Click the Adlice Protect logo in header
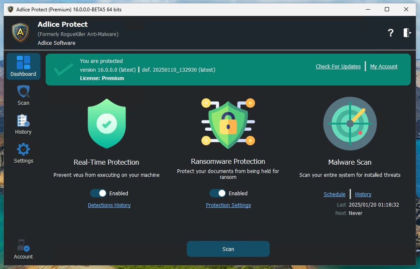Image resolution: width=420 pixels, height=269 pixels. [20, 33]
